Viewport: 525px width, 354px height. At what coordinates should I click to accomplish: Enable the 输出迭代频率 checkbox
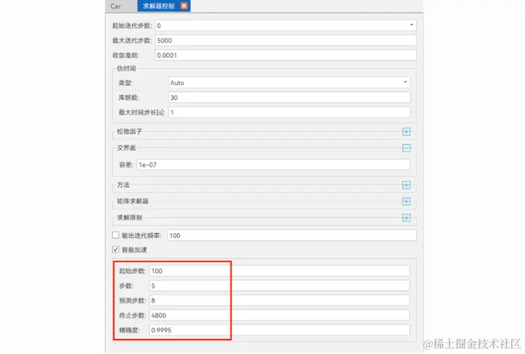115,235
